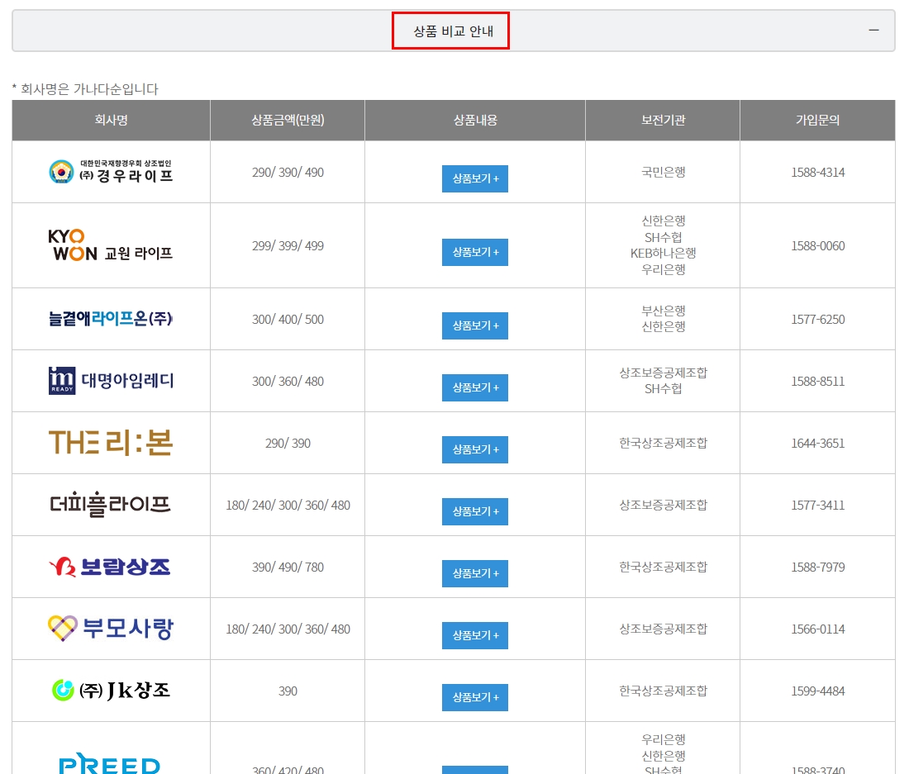Click the KYOWON 교원 라이프 logo
The image size is (909, 774).
click(x=111, y=245)
